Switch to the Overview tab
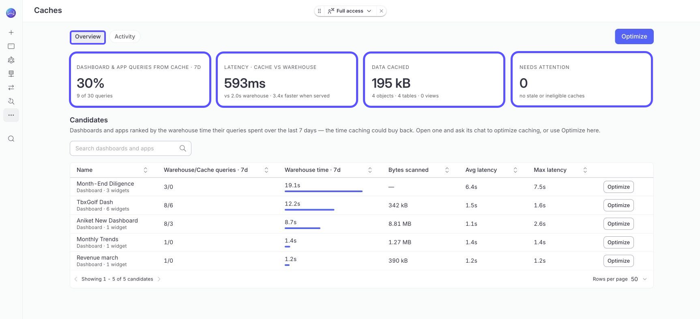The height and width of the screenshot is (319, 700). coord(88,37)
